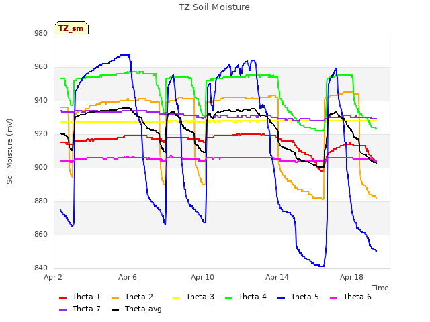Screen dimensions: 430x322
Task: Toggle Theta_7 series in legend
Action: (x=80, y=309)
